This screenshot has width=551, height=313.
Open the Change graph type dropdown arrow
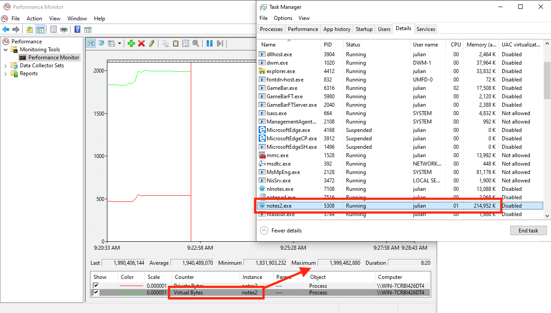pos(119,43)
